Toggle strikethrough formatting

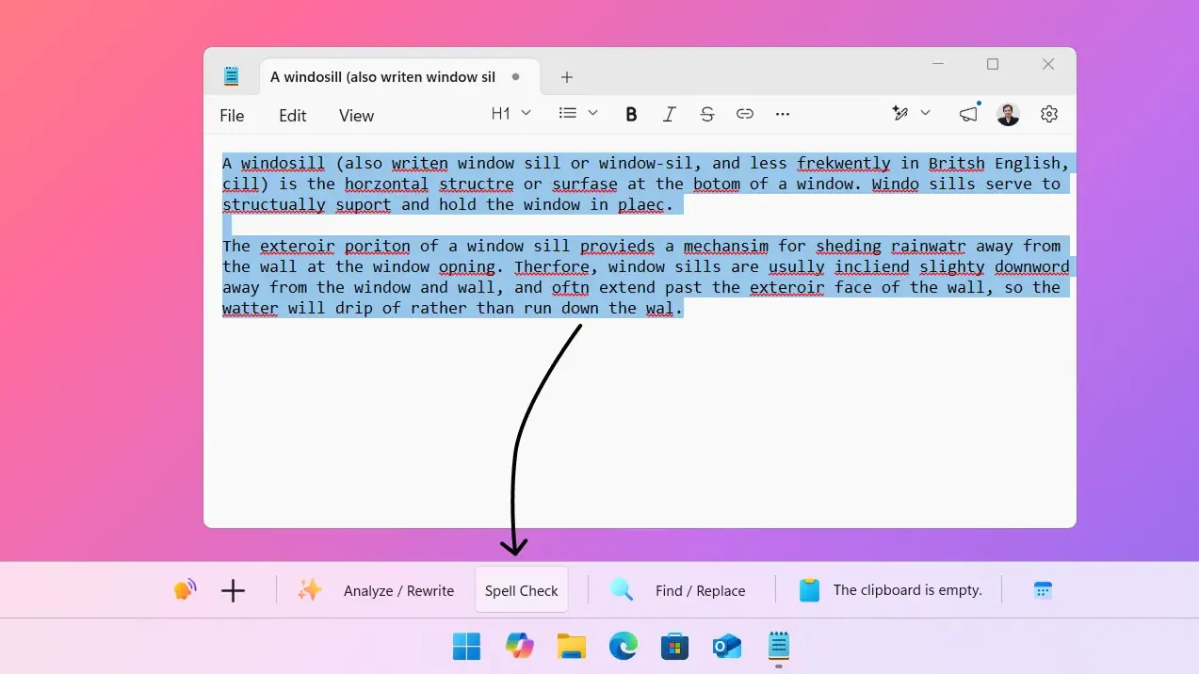(706, 114)
